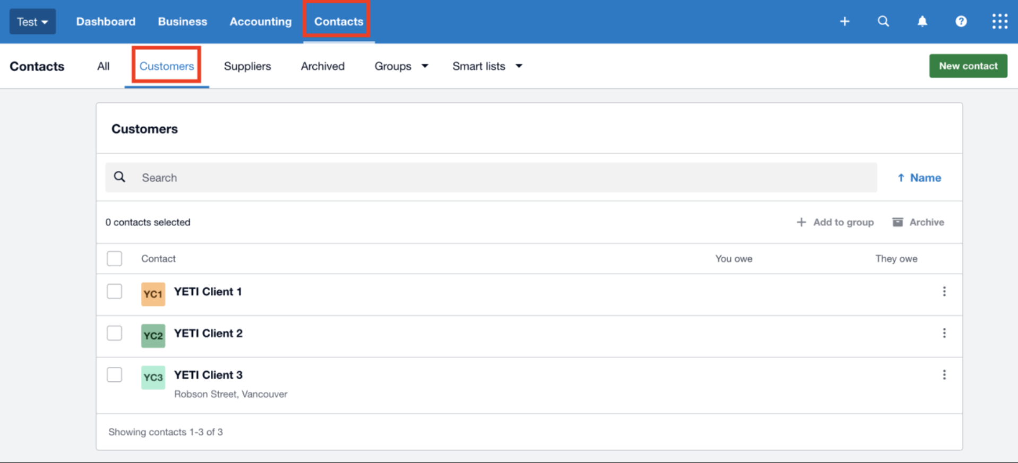Switch to the Customers tab

tap(167, 66)
